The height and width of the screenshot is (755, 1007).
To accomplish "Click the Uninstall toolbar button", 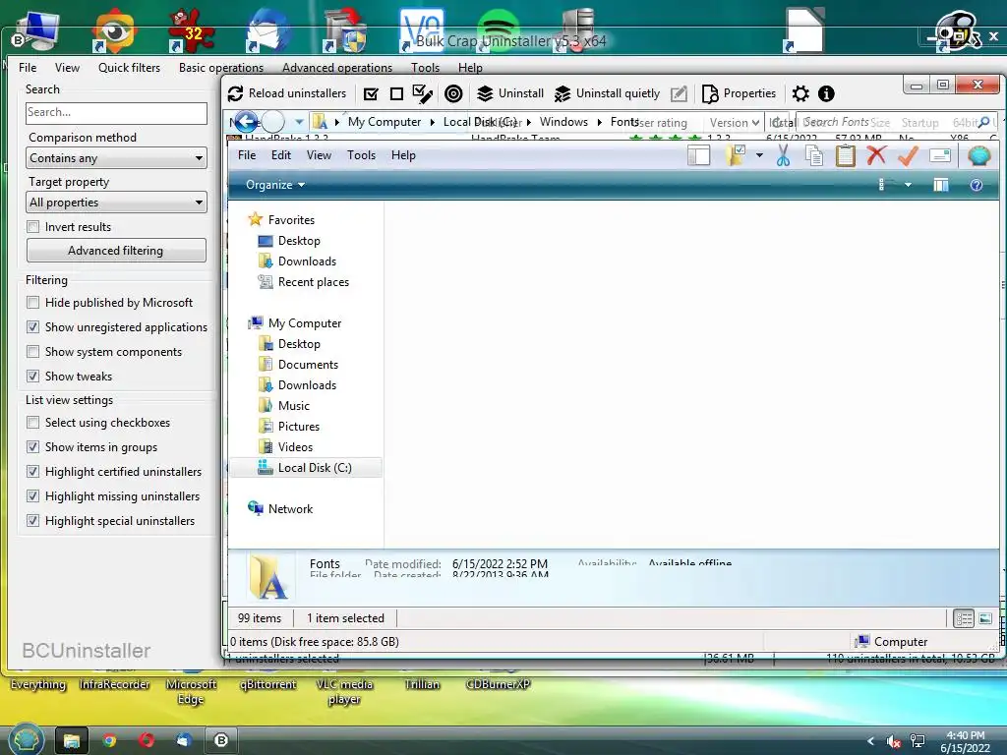I will point(510,93).
